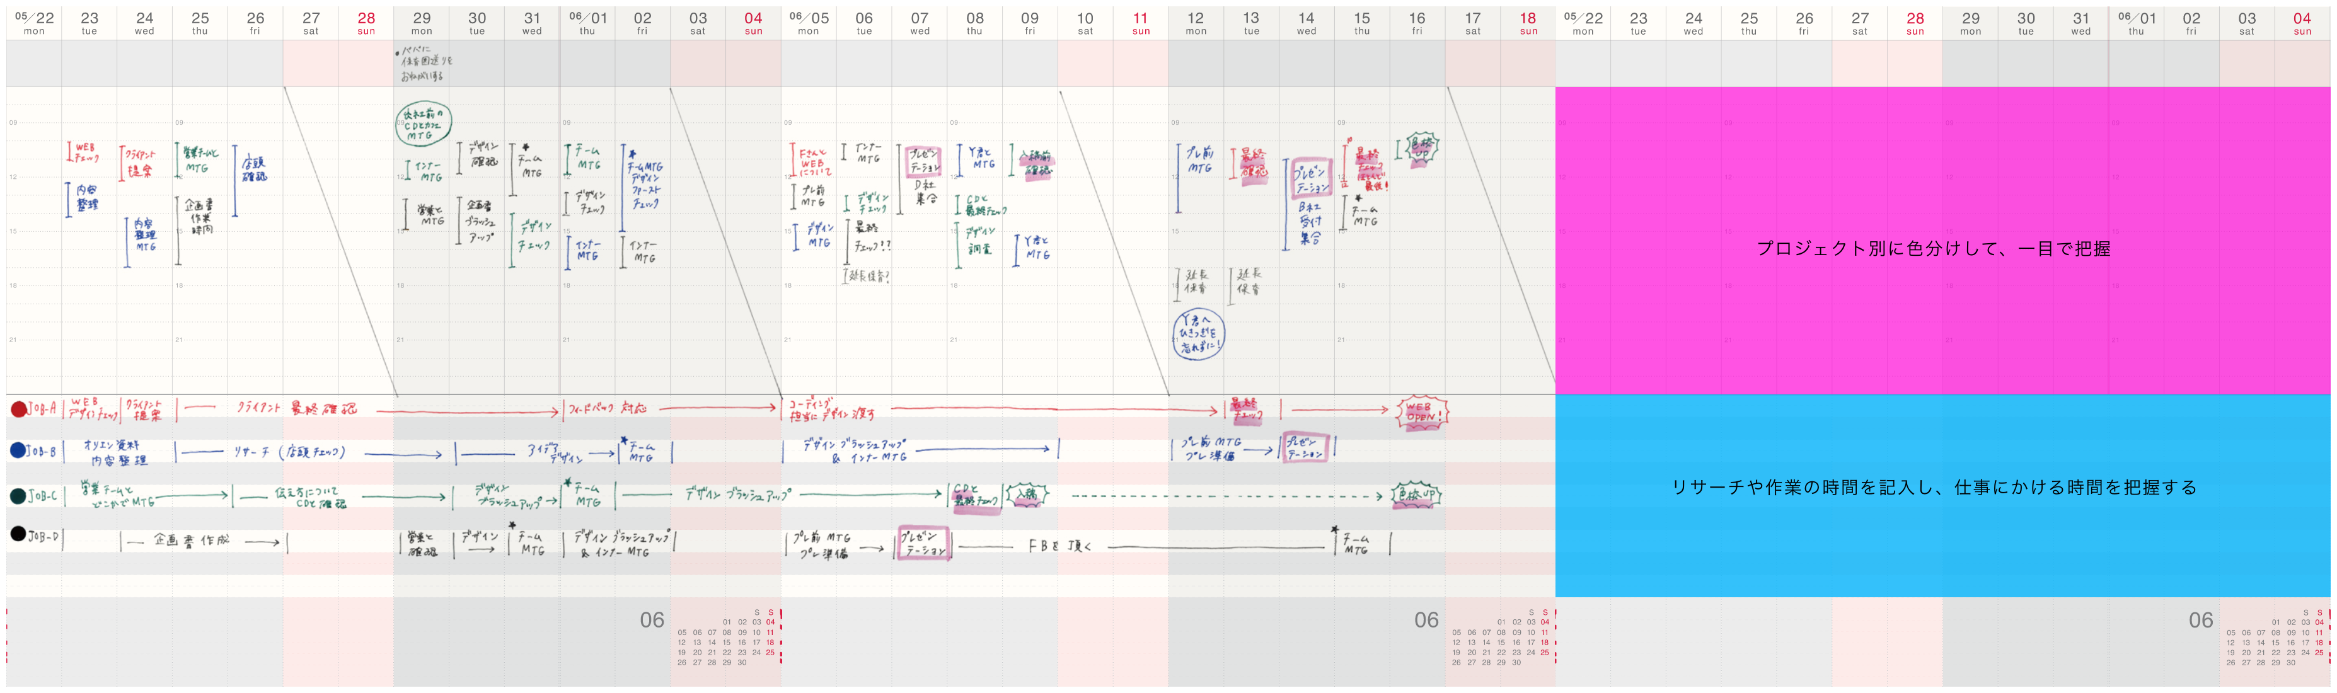The height and width of the screenshot is (693, 2337).
Task: Select the black JOB-D project dot
Action: click(x=17, y=534)
